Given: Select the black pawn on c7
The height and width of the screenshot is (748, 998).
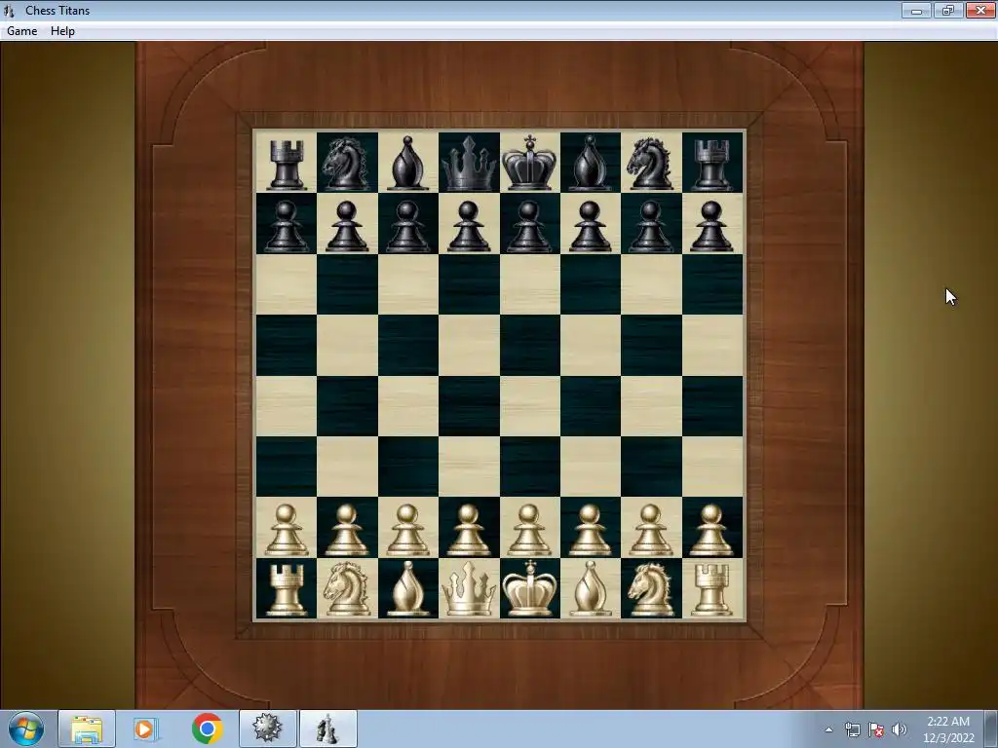Looking at the screenshot, I should tap(407, 226).
